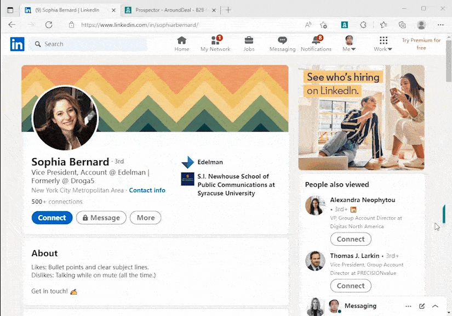This screenshot has height=316, width=452.
Task: Open S.I. Newhouse School link
Action: point(236,185)
